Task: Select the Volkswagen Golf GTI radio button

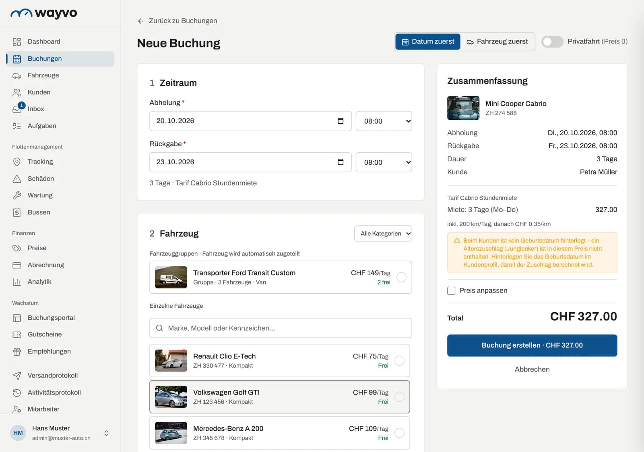Action: tap(399, 397)
